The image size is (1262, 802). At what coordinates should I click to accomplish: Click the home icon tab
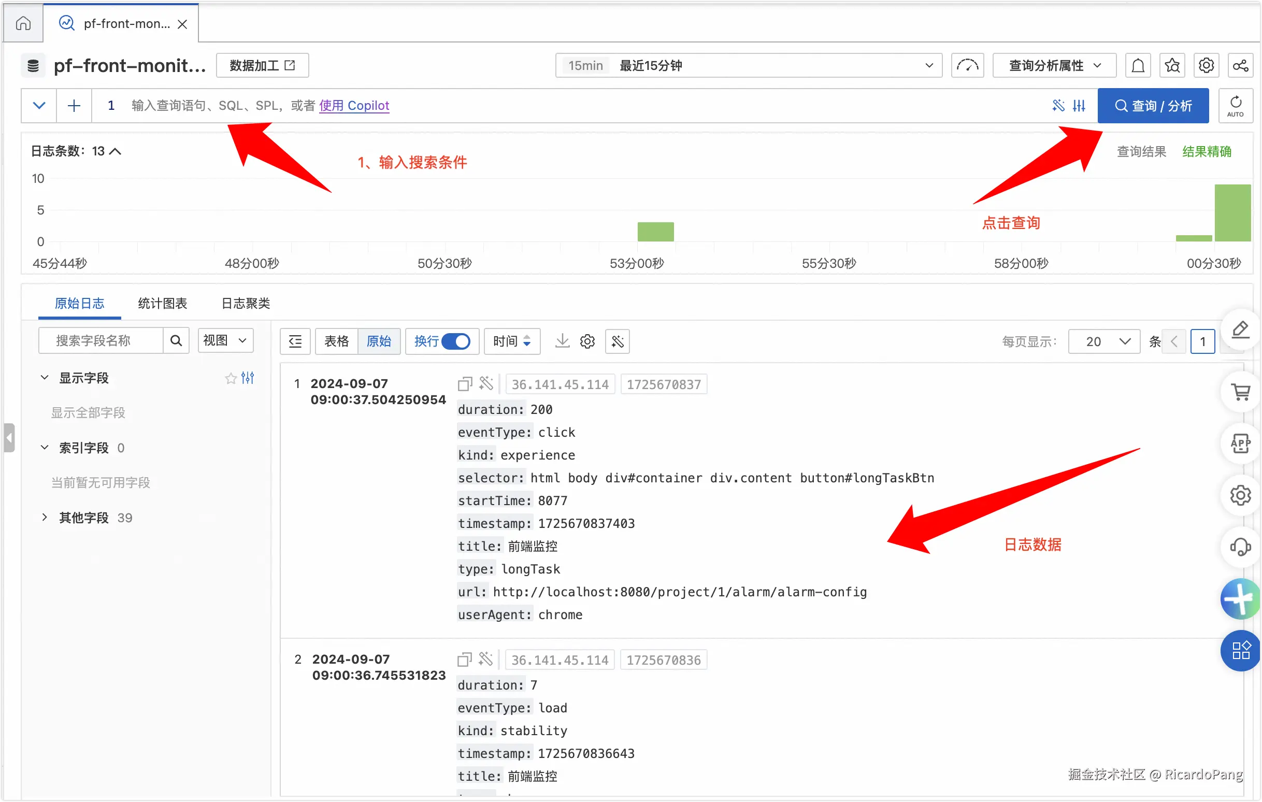coord(23,23)
